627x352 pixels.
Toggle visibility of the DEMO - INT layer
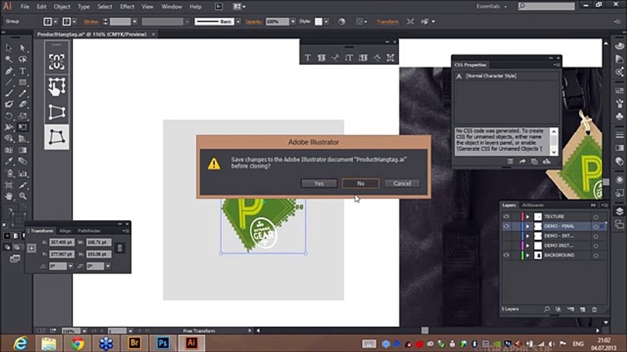point(506,236)
